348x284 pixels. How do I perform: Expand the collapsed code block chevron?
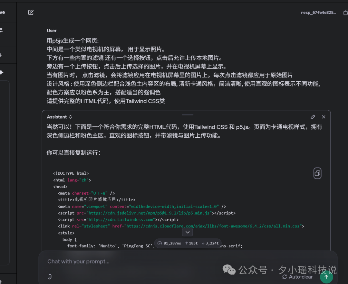[x=187, y=232]
